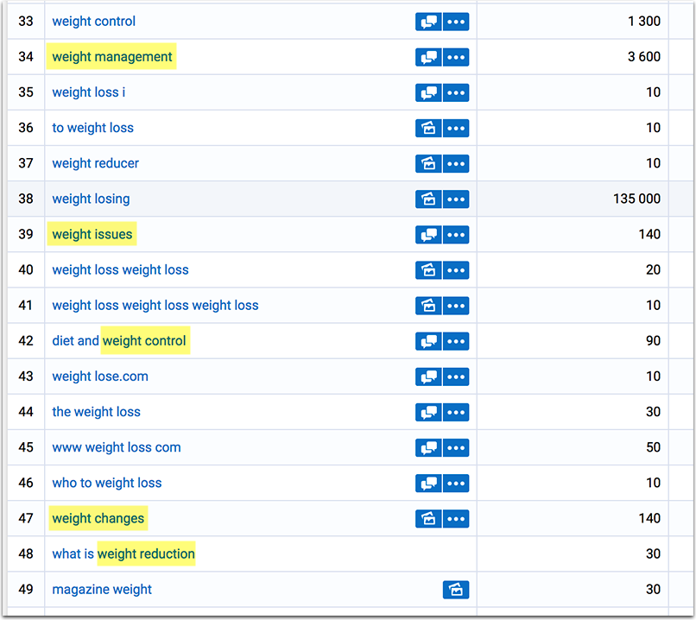The height and width of the screenshot is (620, 696).
Task: Click the image pack icon for weight reducer
Action: 428,163
